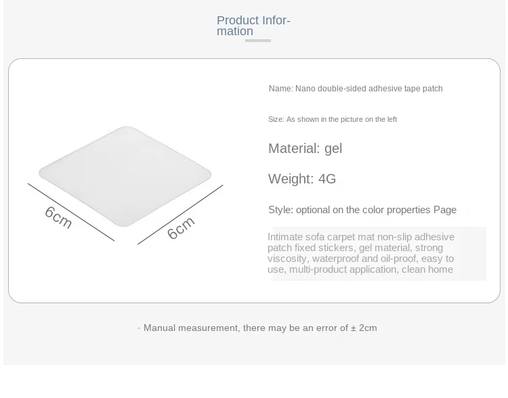The height and width of the screenshot is (398, 508).
Task: Click the manual measurement error note
Action: (259, 328)
